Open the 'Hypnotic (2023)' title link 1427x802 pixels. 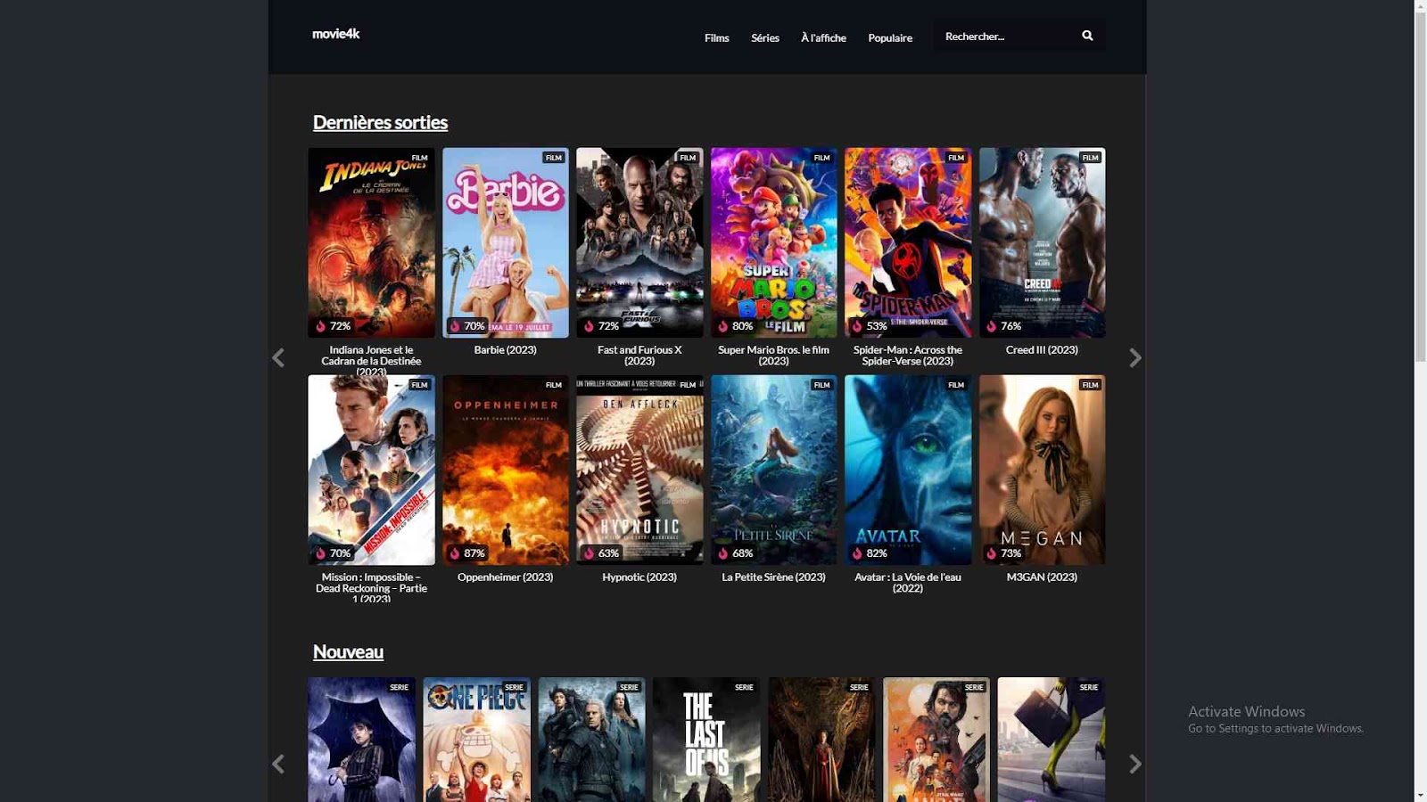(639, 577)
